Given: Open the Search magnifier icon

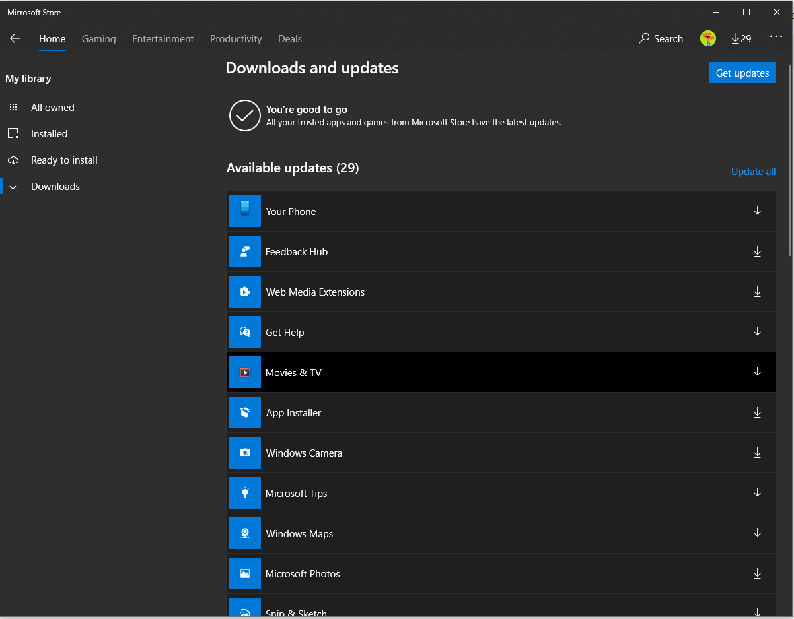Looking at the screenshot, I should tap(644, 38).
